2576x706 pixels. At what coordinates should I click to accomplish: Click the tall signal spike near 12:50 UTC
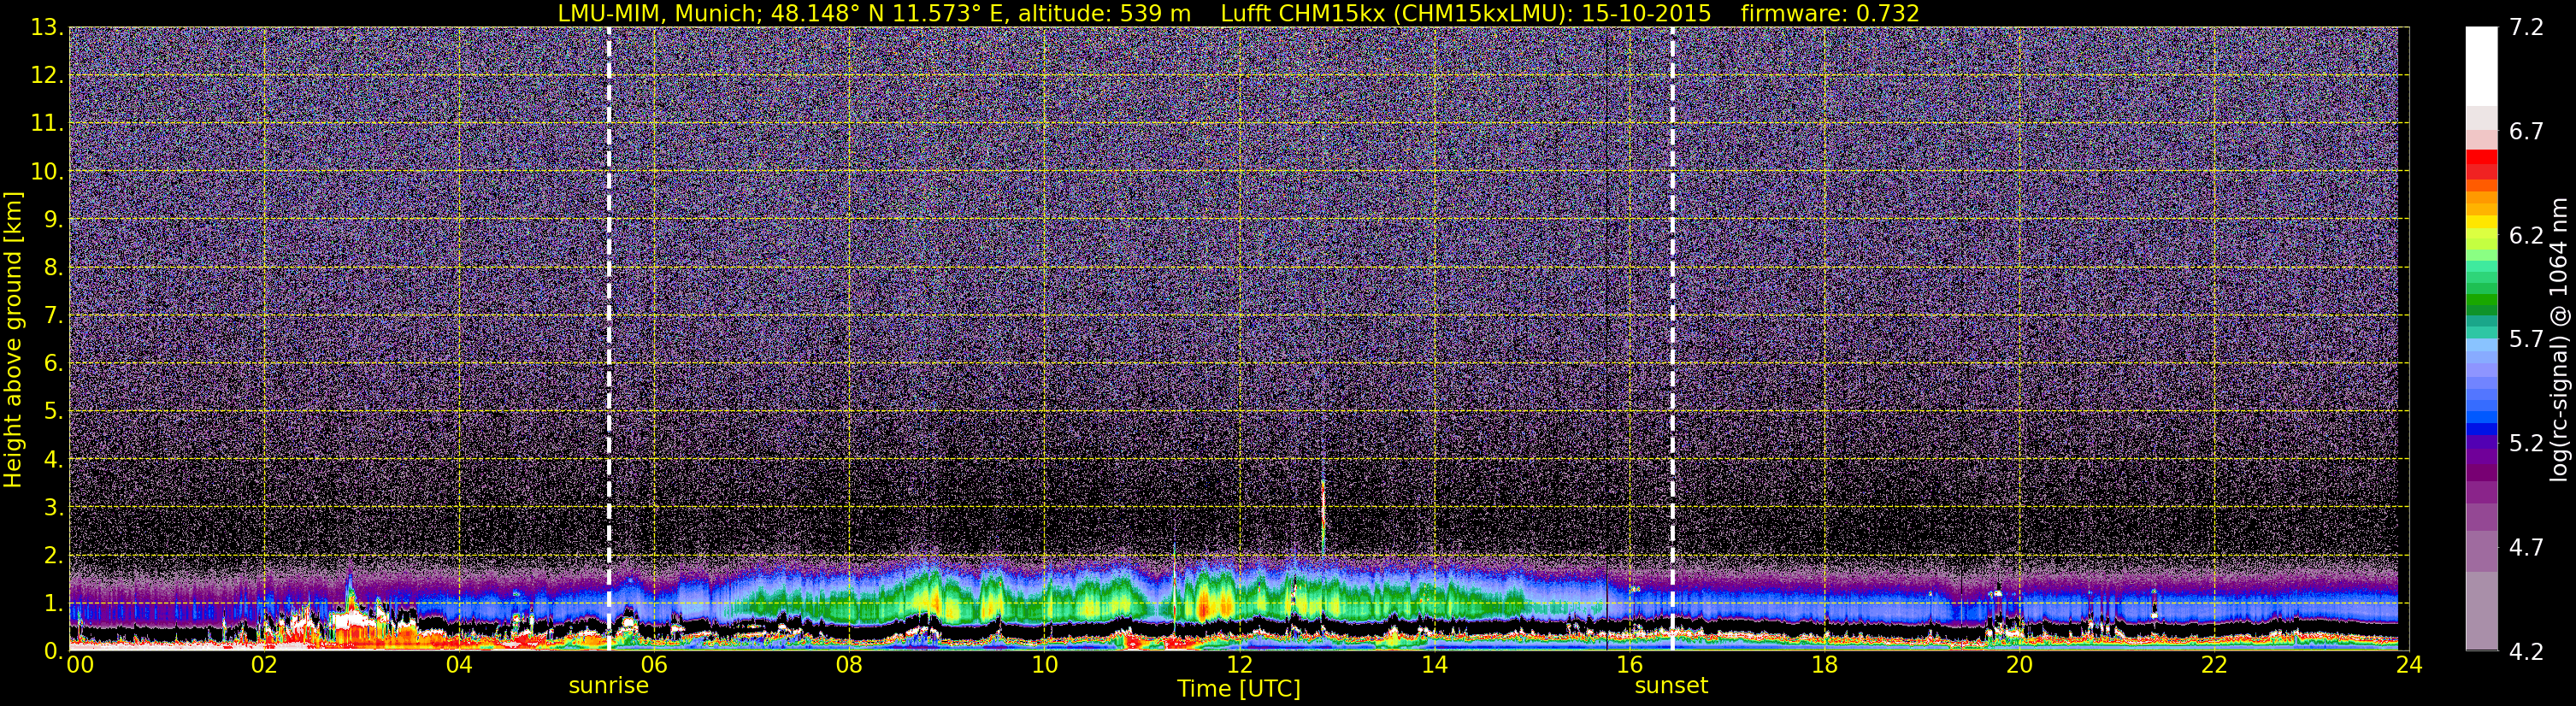(x=1323, y=517)
